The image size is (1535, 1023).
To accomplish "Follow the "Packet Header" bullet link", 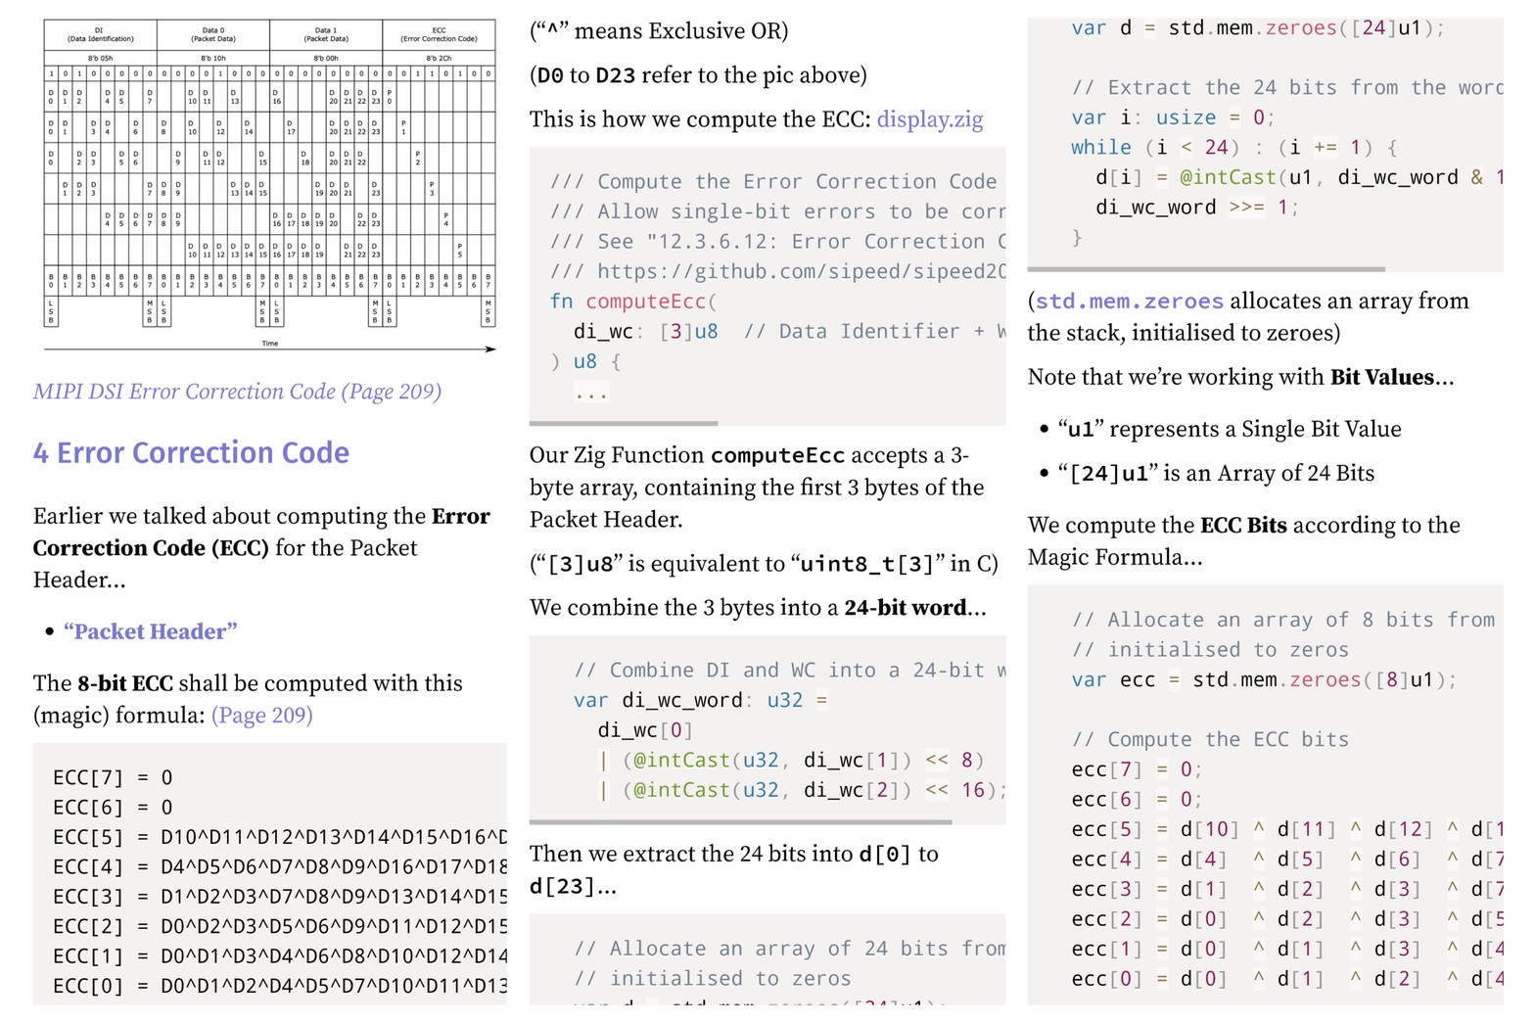I will [150, 631].
